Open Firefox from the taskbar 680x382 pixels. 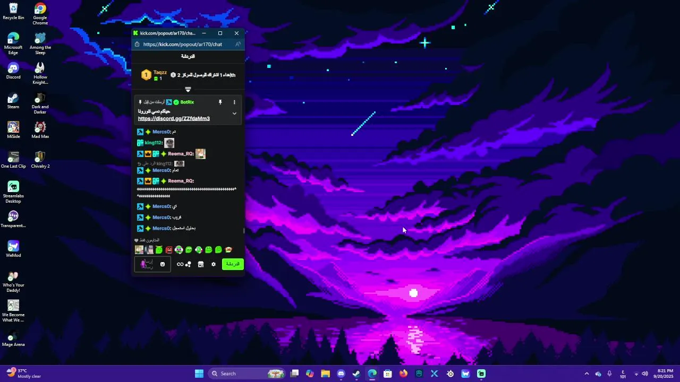tap(403, 374)
